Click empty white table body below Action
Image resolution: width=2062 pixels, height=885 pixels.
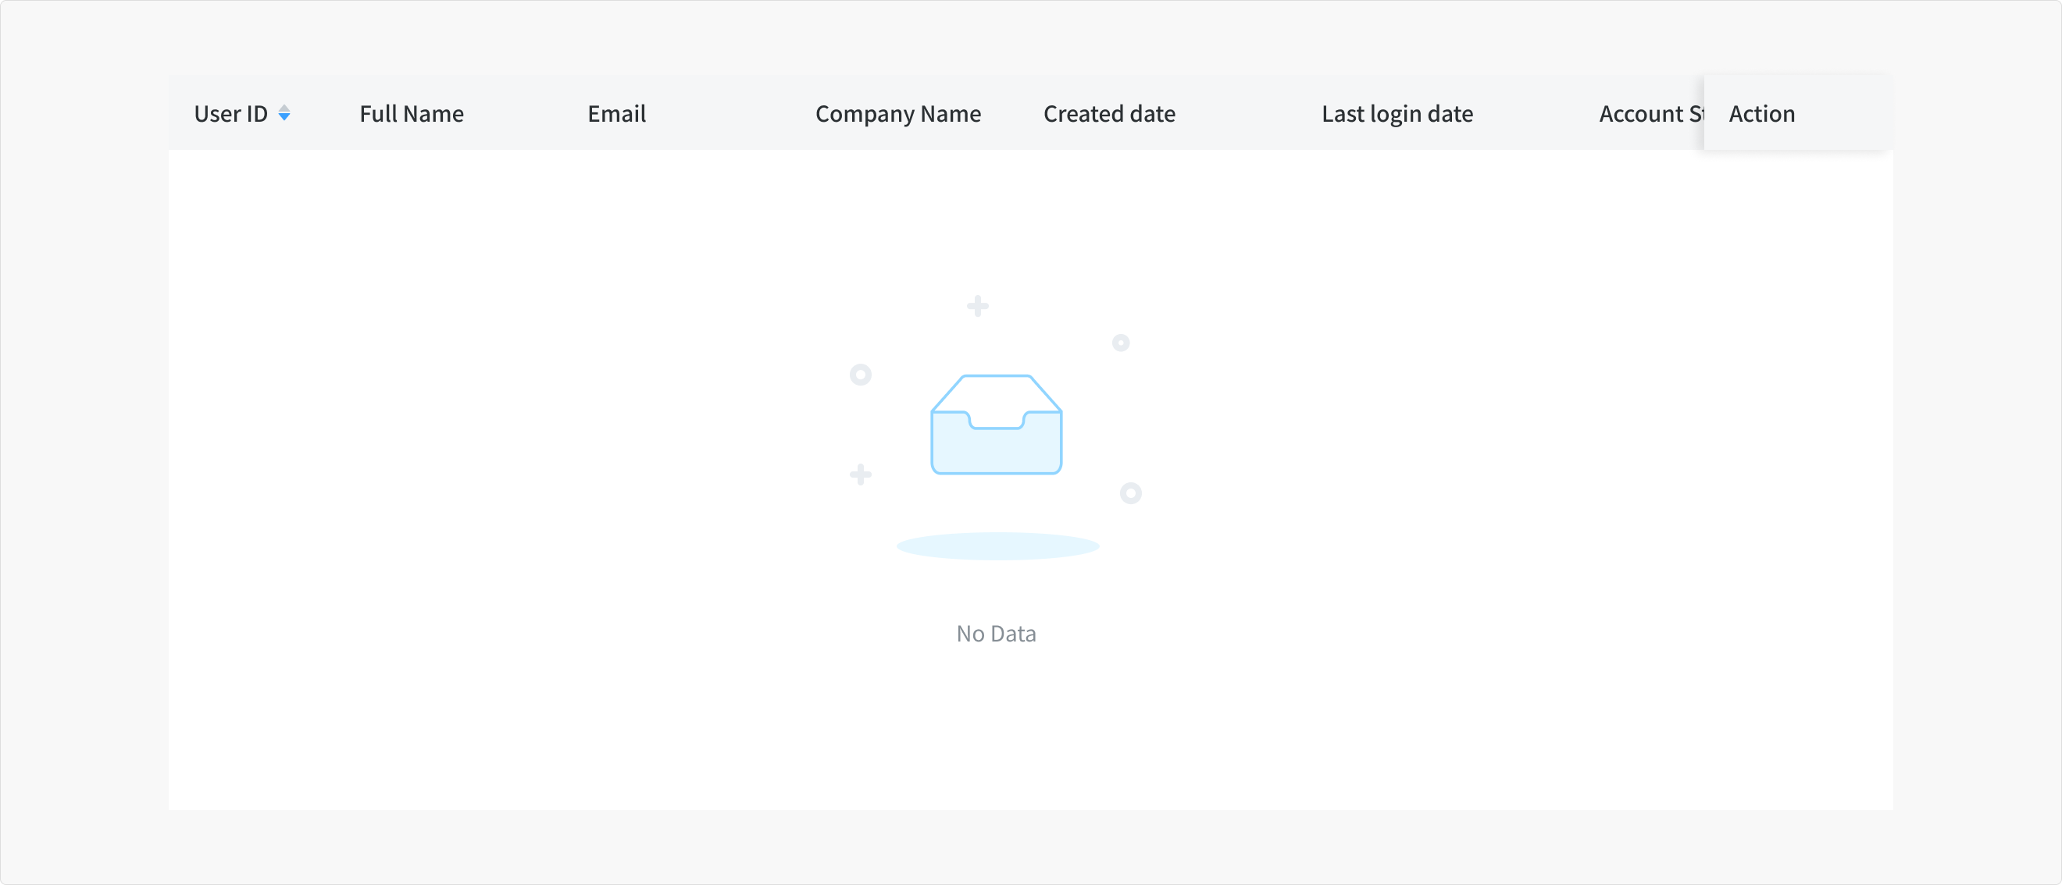click(x=1797, y=320)
